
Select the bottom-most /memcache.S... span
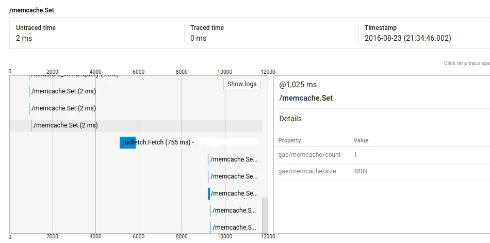point(234,228)
